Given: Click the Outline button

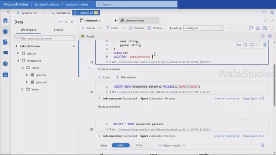Looking at the screenshot, I should coord(155,28).
